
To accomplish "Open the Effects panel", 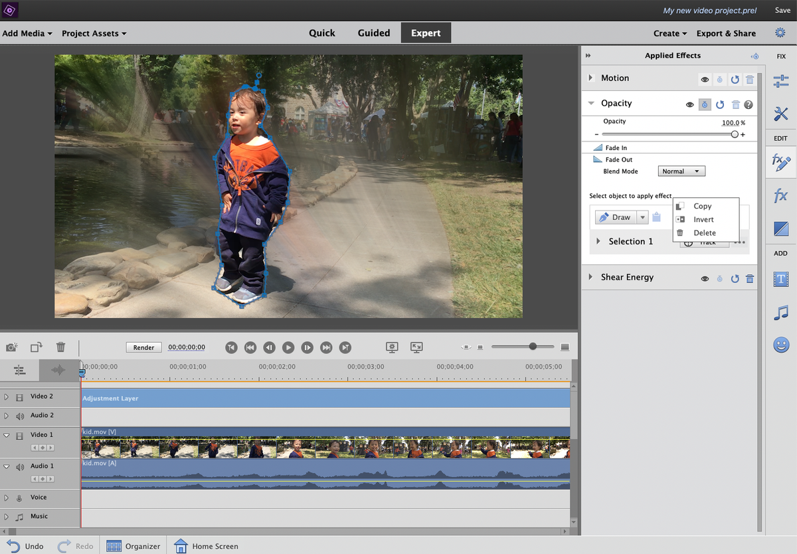I will (x=780, y=195).
